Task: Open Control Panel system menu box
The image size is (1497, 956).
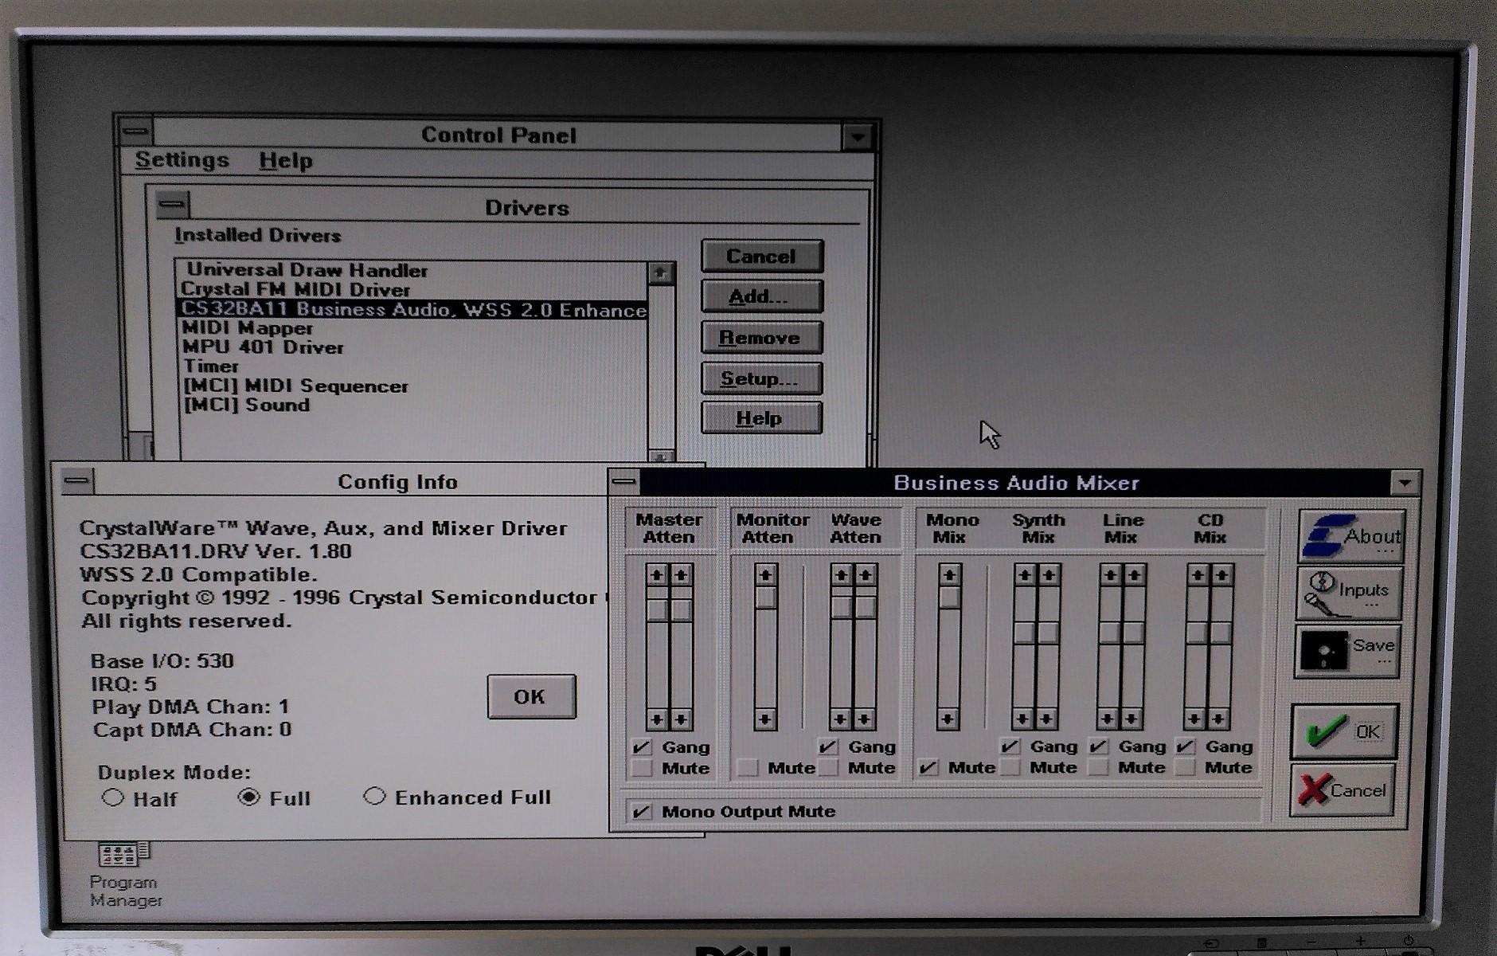Action: [x=135, y=131]
